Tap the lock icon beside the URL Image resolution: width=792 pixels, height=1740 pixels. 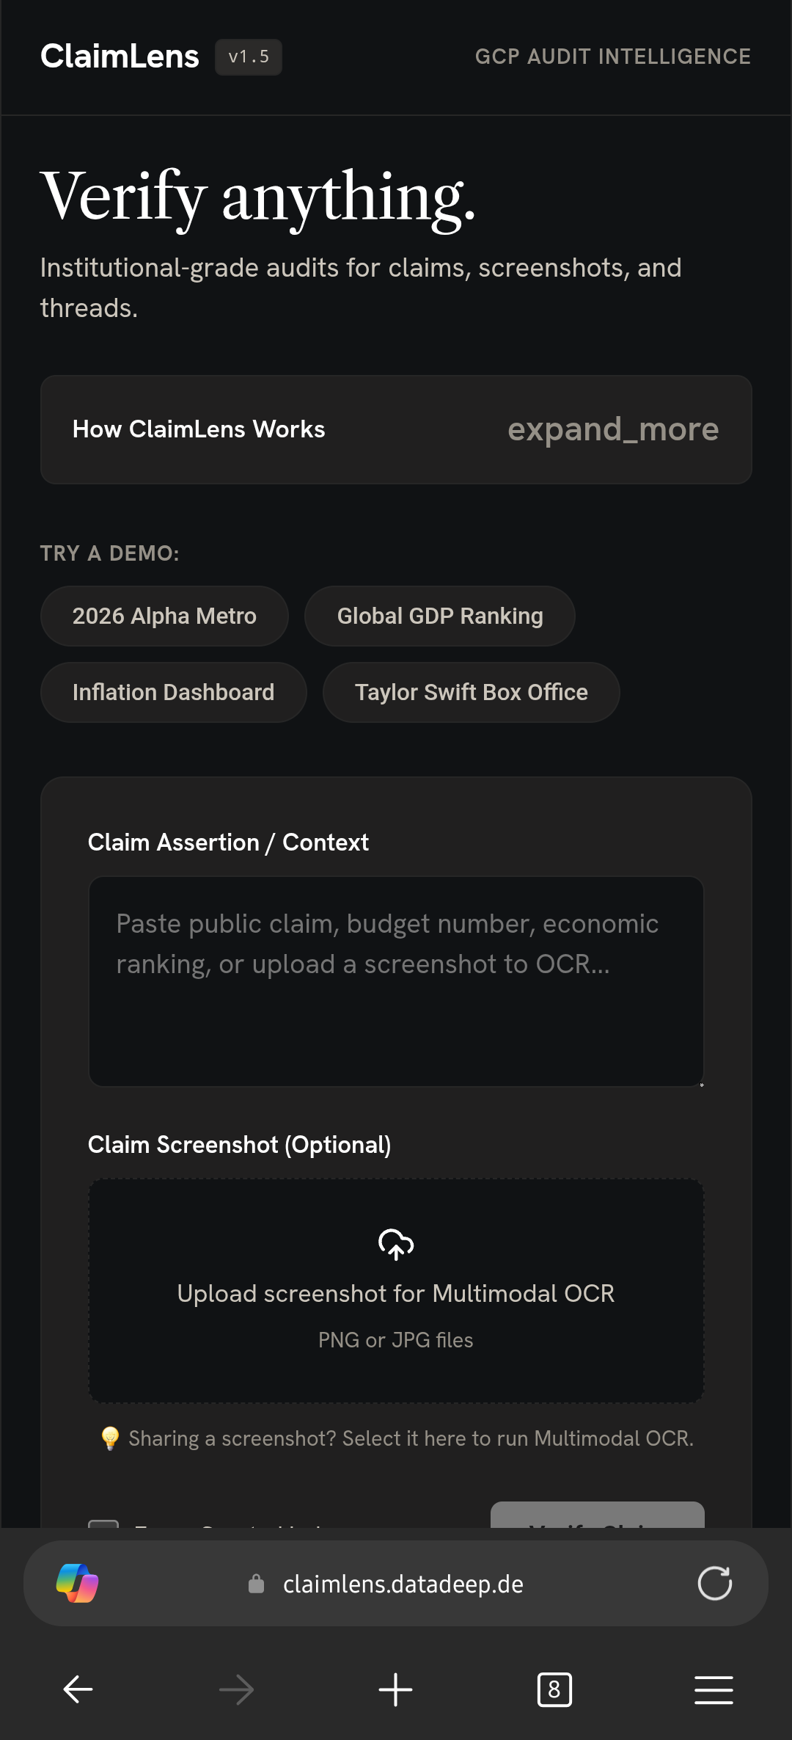pos(256,1584)
